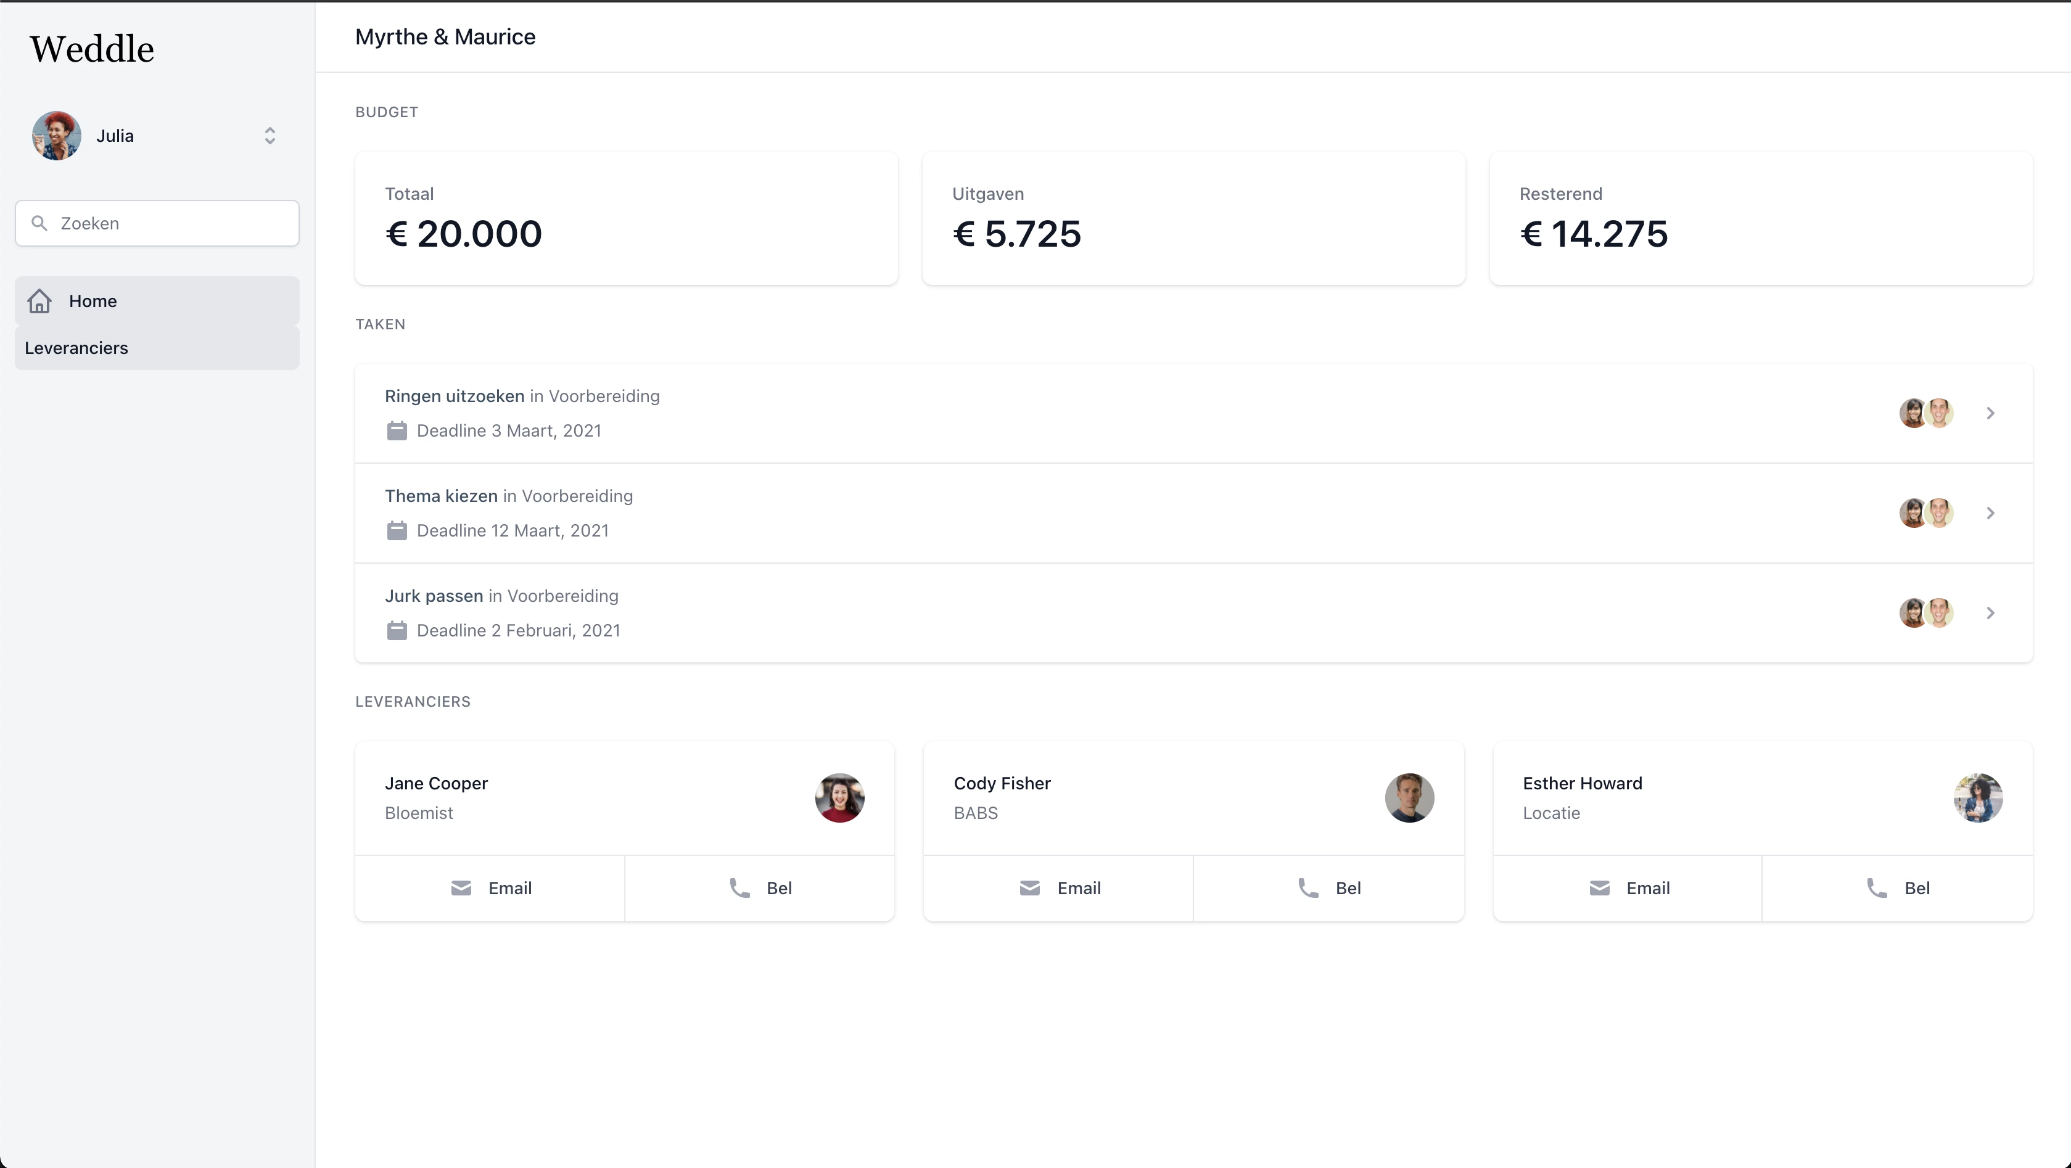2071x1168 pixels.
Task: Click the search magnifier icon
Action: point(39,223)
